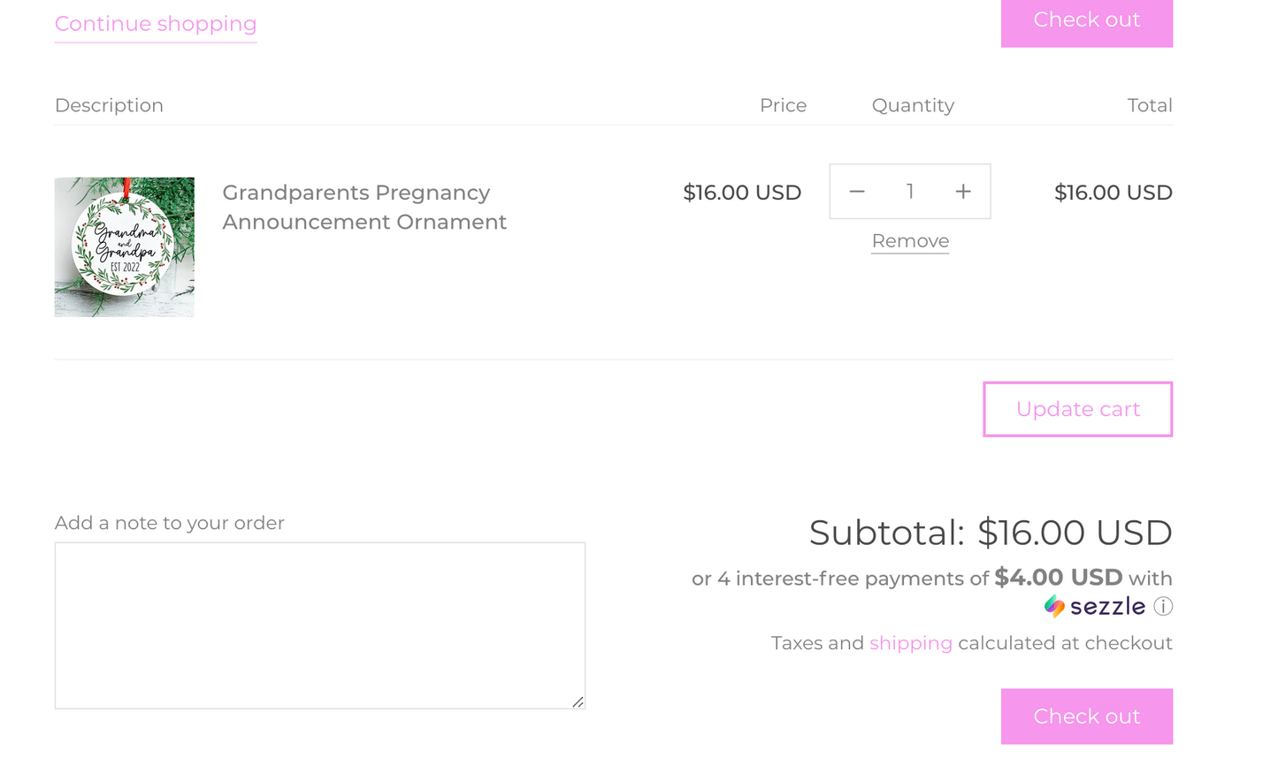Open the Sezzle info circle icon
The width and height of the screenshot is (1278, 757).
pyautogui.click(x=1164, y=607)
